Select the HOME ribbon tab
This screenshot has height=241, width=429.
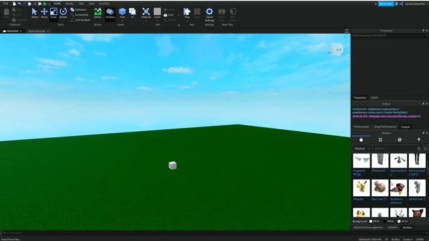tap(57, 4)
